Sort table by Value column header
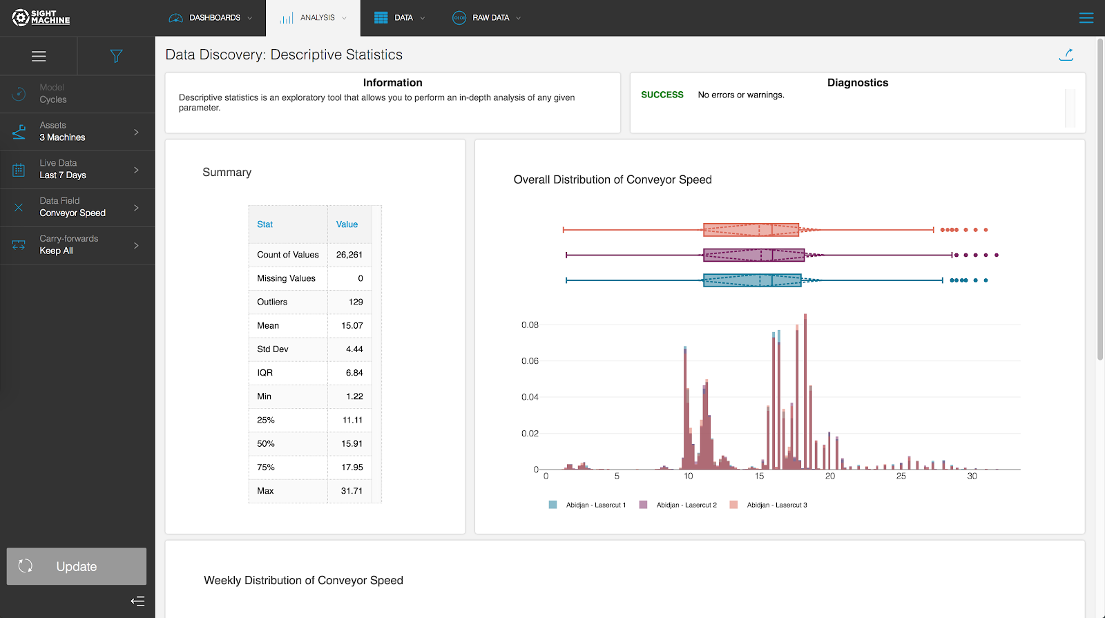 coord(347,224)
